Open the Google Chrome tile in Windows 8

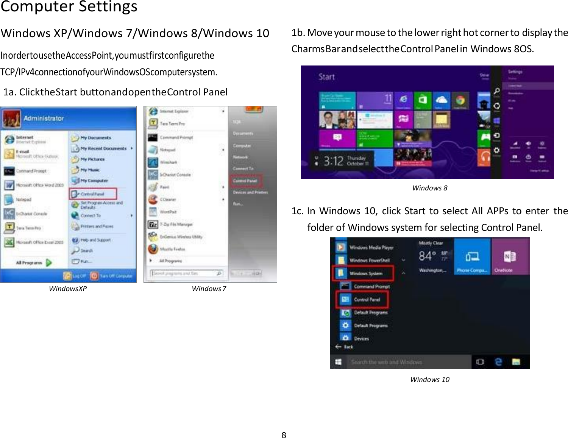pos(460,100)
